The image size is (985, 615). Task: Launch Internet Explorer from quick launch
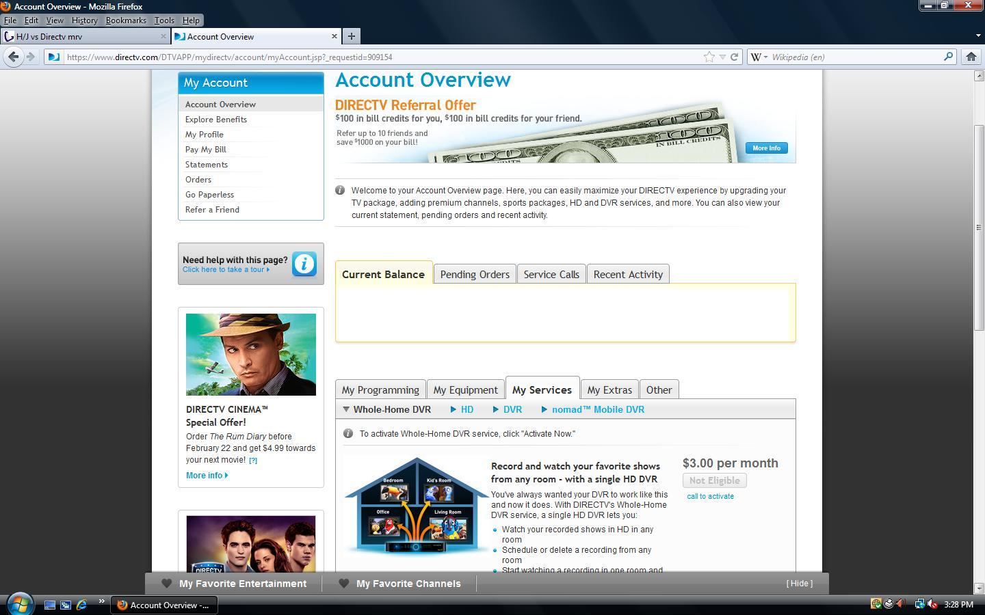click(x=81, y=604)
